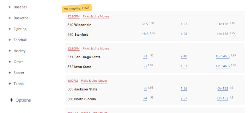Click the plus icon beside Tennis
This screenshot has width=252, height=113.
(10, 84)
